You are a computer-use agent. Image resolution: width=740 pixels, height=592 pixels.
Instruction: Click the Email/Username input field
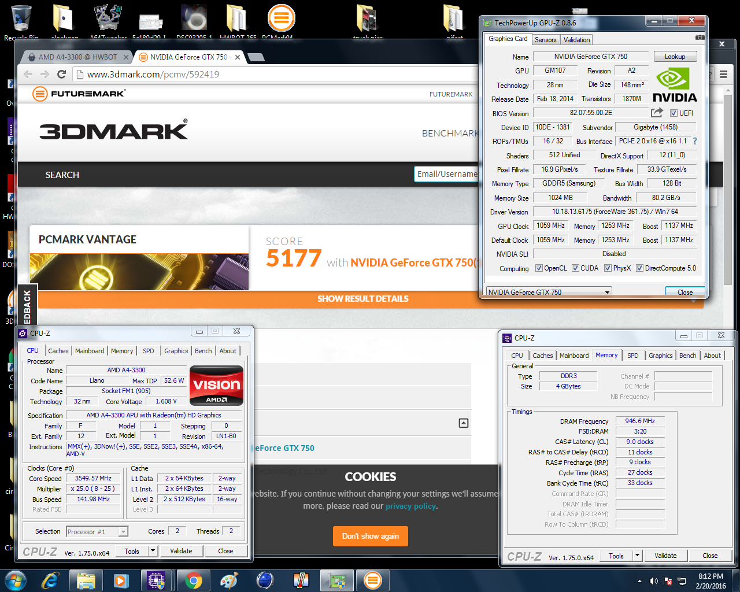coord(447,174)
